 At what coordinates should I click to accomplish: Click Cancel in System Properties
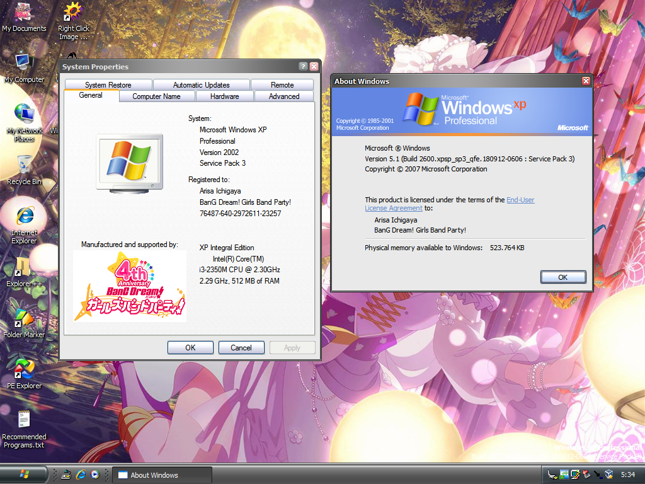click(241, 348)
